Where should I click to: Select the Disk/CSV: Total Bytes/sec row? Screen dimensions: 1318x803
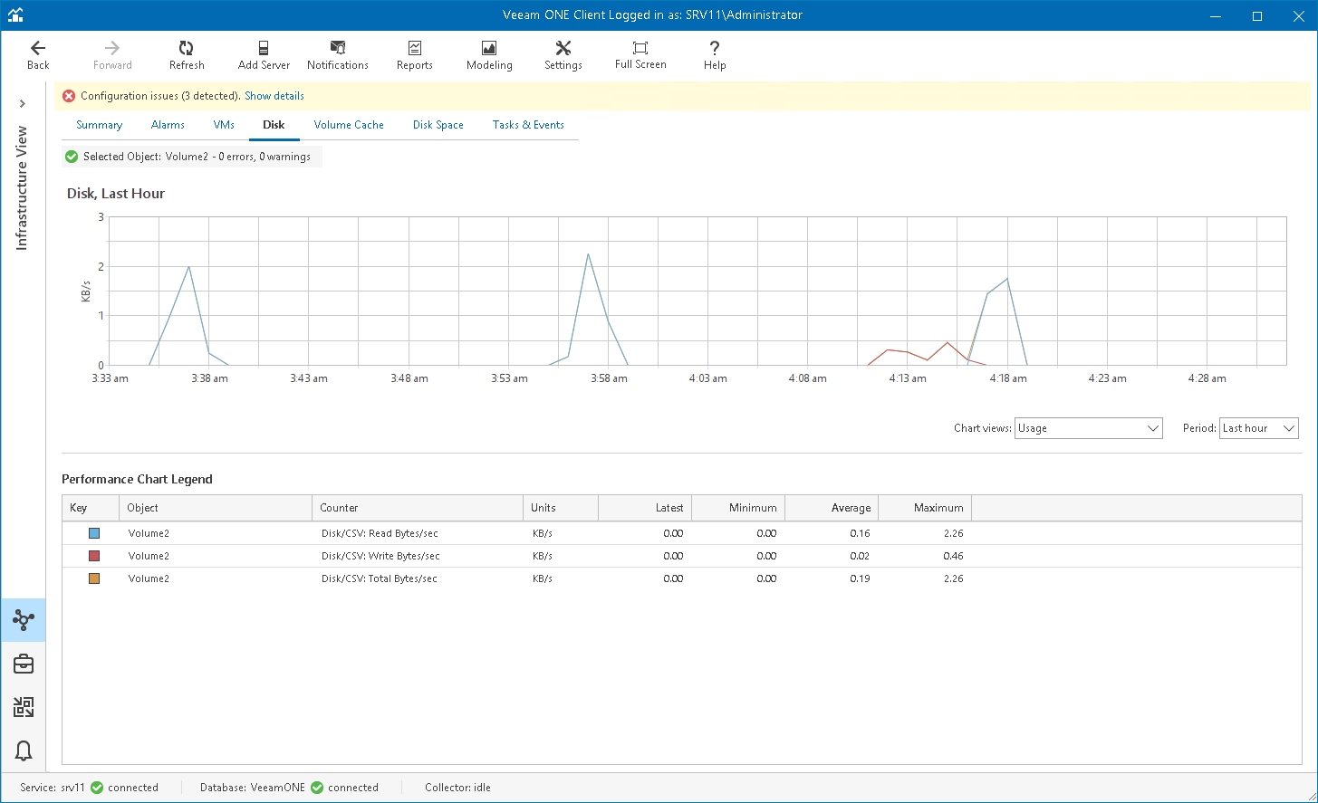(x=682, y=578)
